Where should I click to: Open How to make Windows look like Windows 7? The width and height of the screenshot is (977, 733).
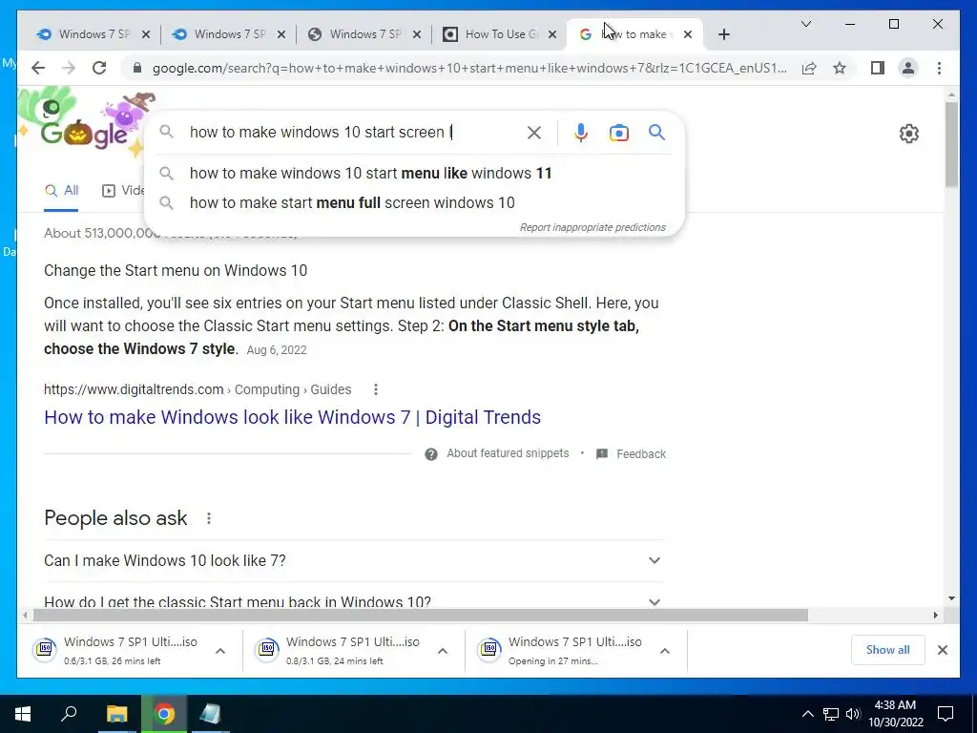pos(292,417)
